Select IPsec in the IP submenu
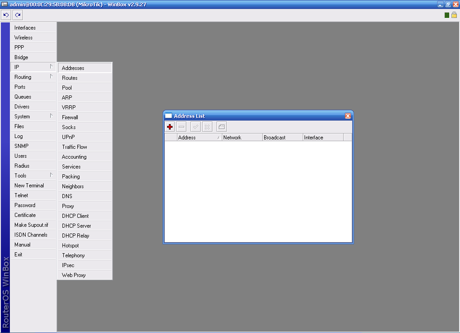Viewport: 460px width, 333px height. (85, 265)
